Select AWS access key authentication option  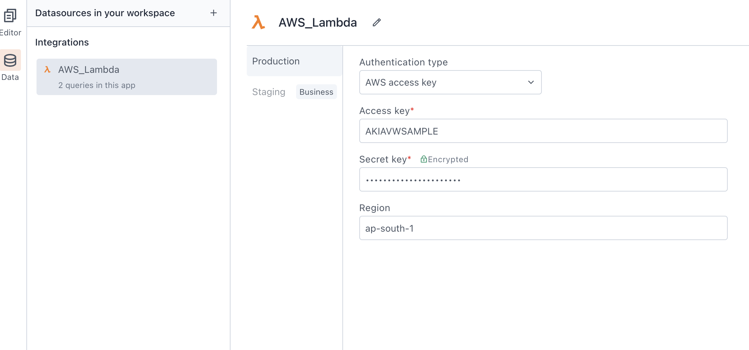pyautogui.click(x=401, y=82)
